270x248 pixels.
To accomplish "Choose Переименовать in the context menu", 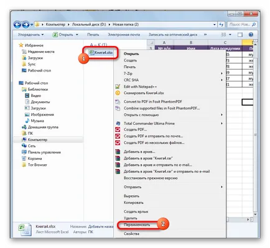I will coord(137,225).
